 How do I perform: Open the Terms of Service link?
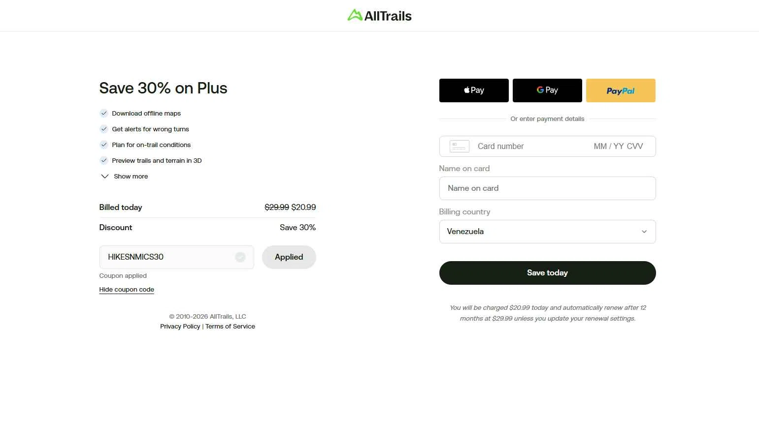(x=230, y=327)
